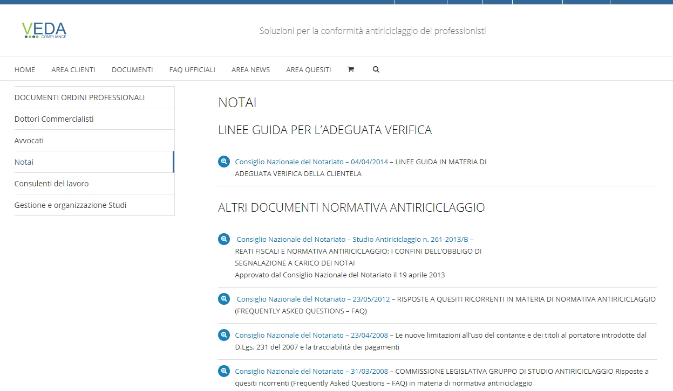The height and width of the screenshot is (391, 673).
Task: Click text ADEGUATA VERIFICA DELLA CLIENTELA
Action: (x=298, y=173)
